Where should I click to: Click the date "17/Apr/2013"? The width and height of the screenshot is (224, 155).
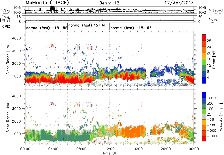pos(179,3)
